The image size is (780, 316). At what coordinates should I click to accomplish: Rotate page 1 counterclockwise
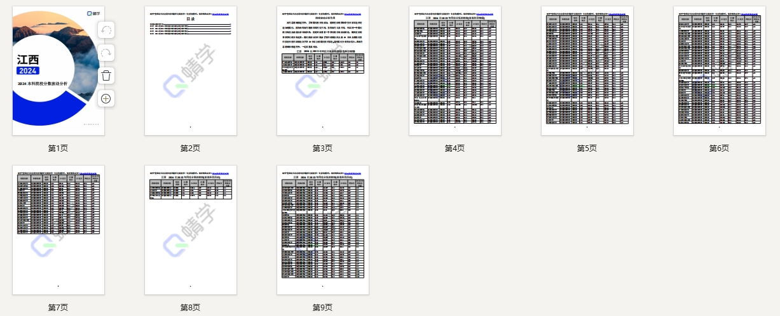106,30
